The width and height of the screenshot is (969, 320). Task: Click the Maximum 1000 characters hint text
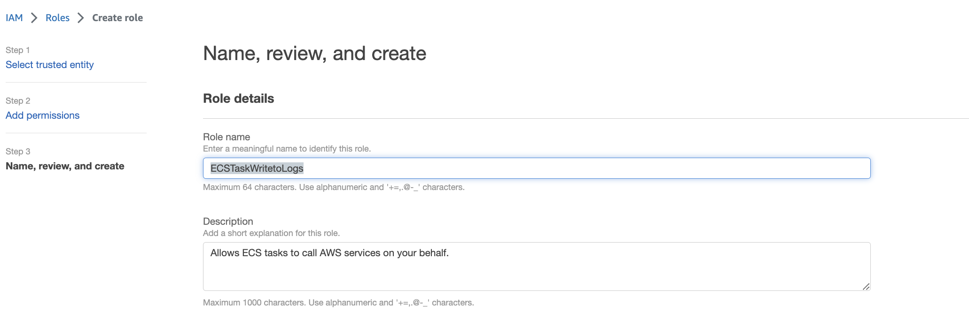338,303
